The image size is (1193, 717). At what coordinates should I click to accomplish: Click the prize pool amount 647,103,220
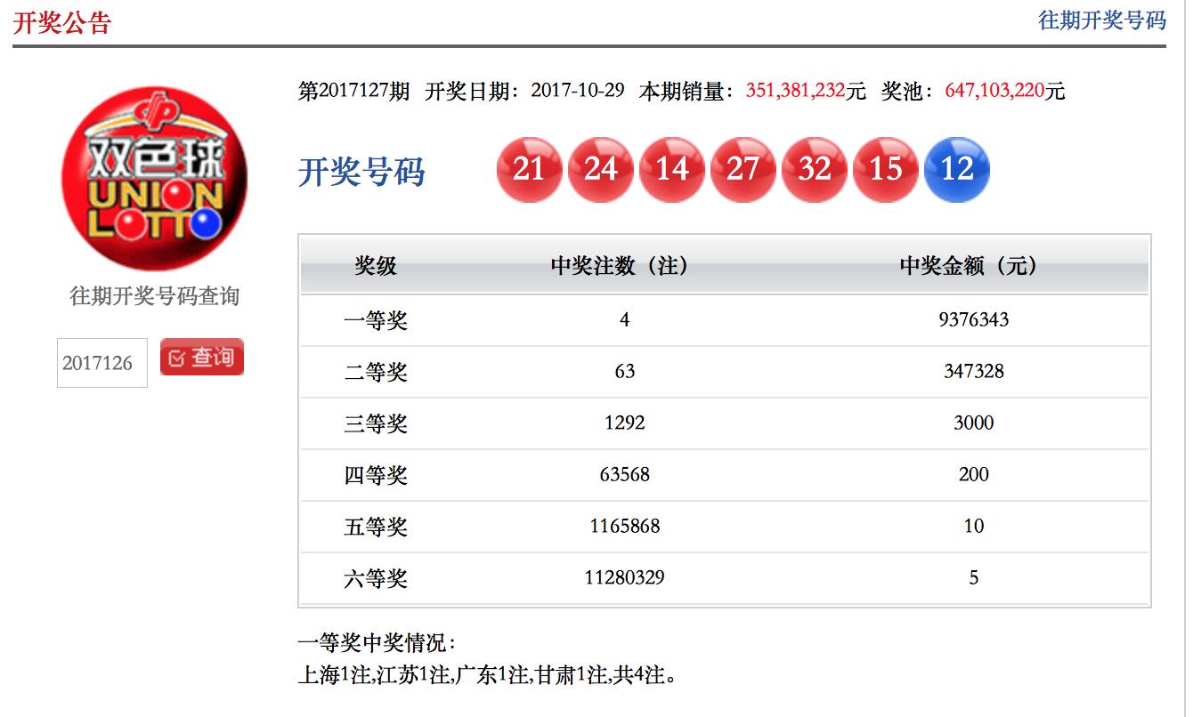pos(994,91)
